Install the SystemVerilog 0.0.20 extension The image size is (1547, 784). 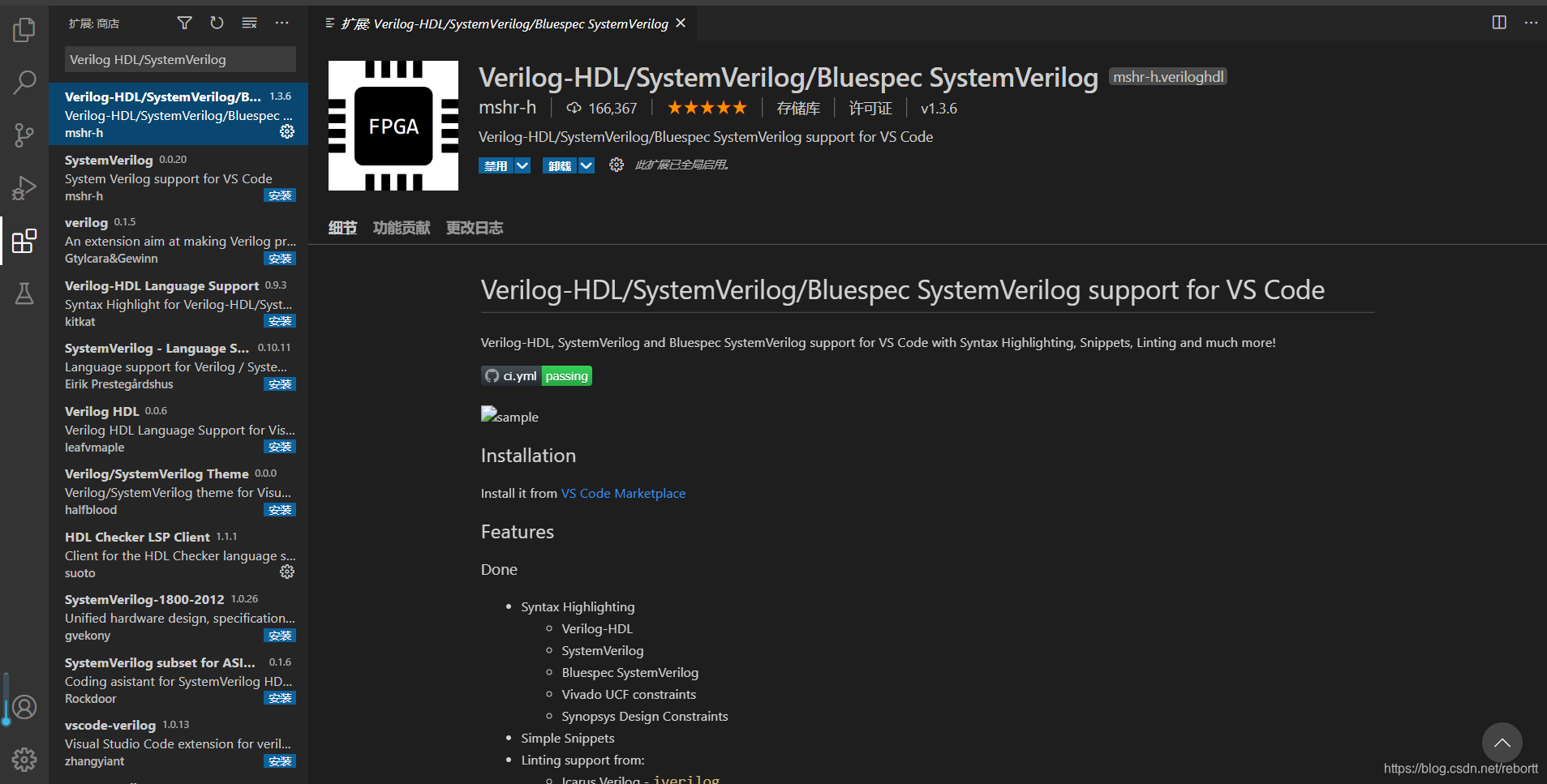[280, 195]
